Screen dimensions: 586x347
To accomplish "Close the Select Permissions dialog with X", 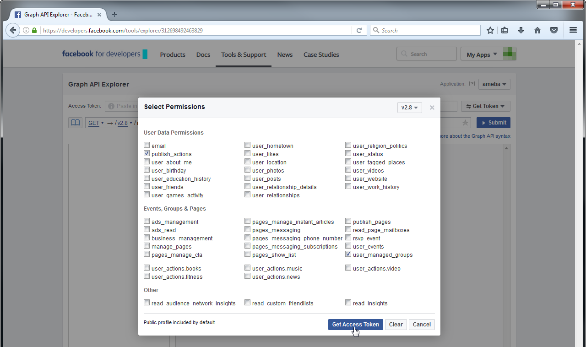I will pos(432,108).
